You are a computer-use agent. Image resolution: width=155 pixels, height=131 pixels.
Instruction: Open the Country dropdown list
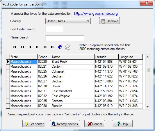point(68,21)
